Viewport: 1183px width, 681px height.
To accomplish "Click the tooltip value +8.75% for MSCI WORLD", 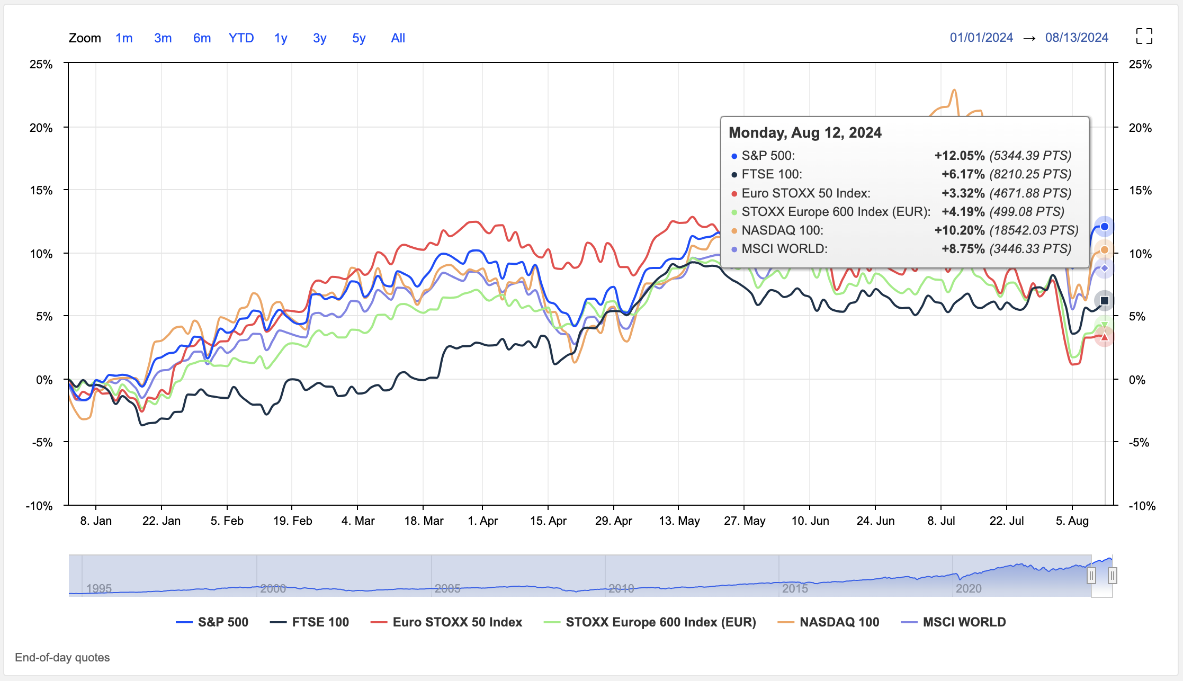I will (963, 249).
